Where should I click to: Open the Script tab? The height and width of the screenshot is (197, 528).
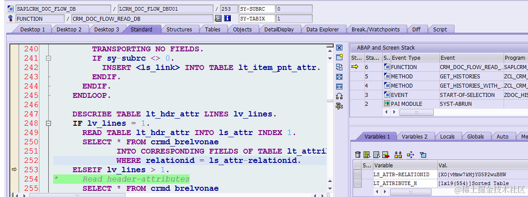[440, 29]
